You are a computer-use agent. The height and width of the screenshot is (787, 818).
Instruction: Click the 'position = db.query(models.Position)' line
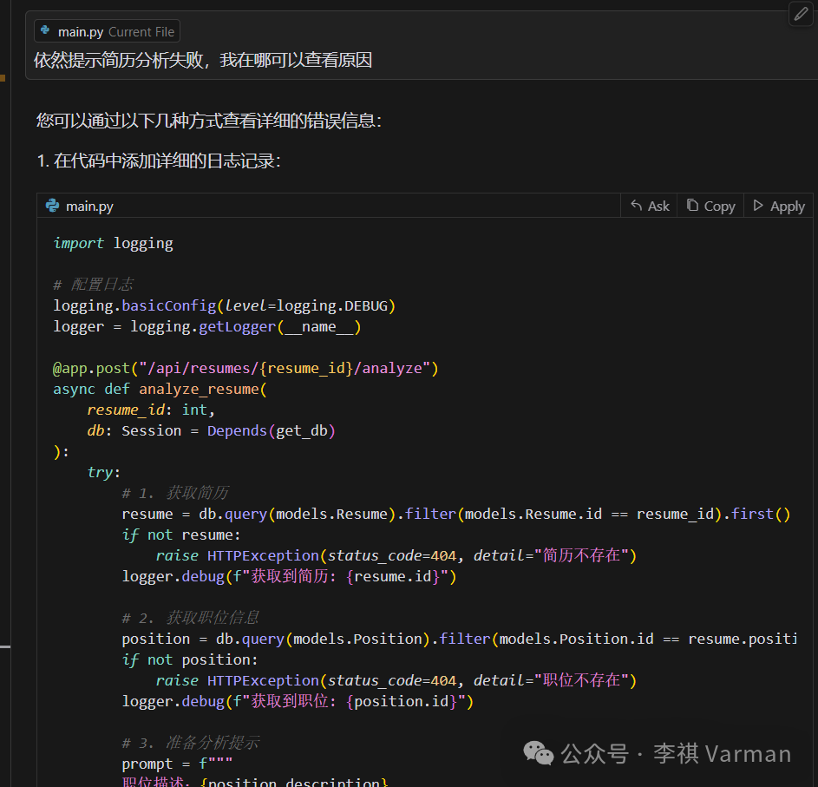(459, 639)
